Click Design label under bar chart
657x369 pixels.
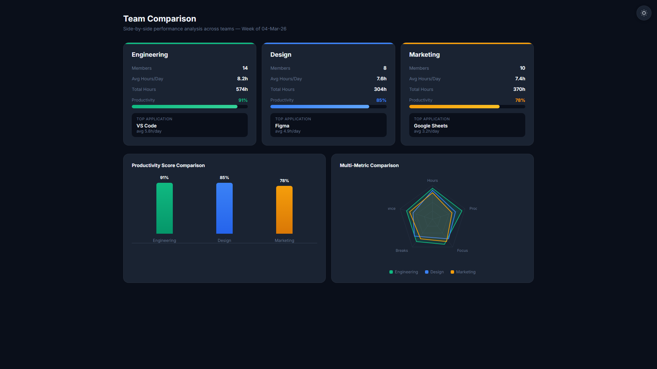tap(224, 241)
